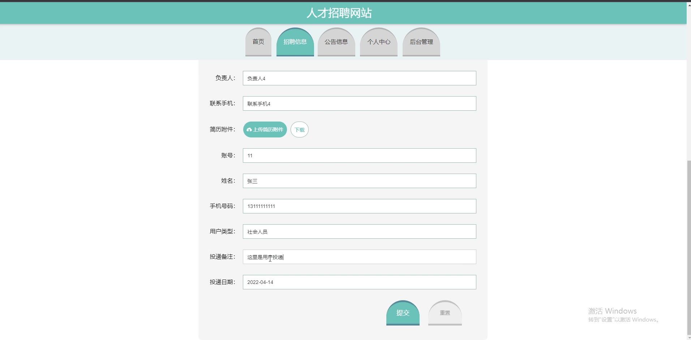Open the 个人中心 tab
Viewport: 691px width, 340px height.
pos(379,42)
